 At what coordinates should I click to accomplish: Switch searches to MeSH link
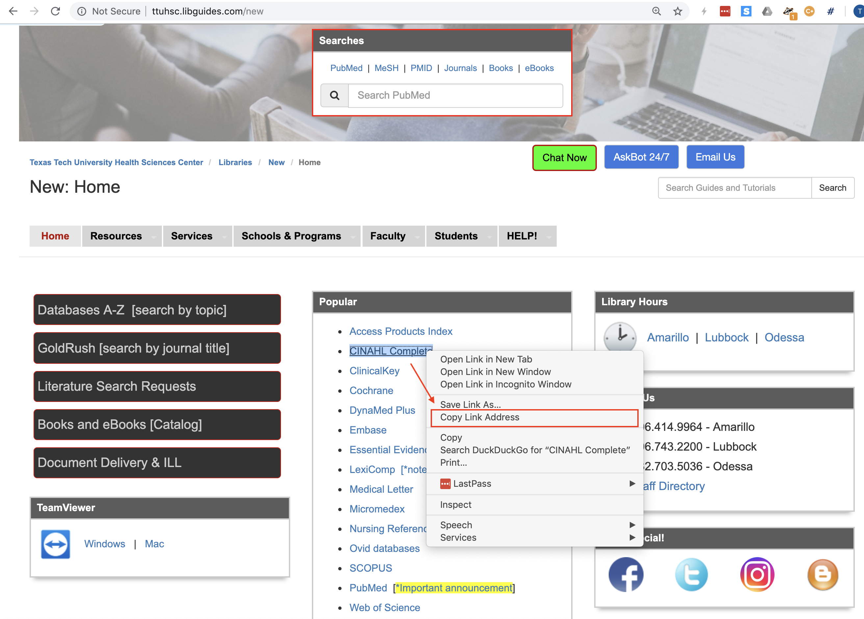(386, 68)
